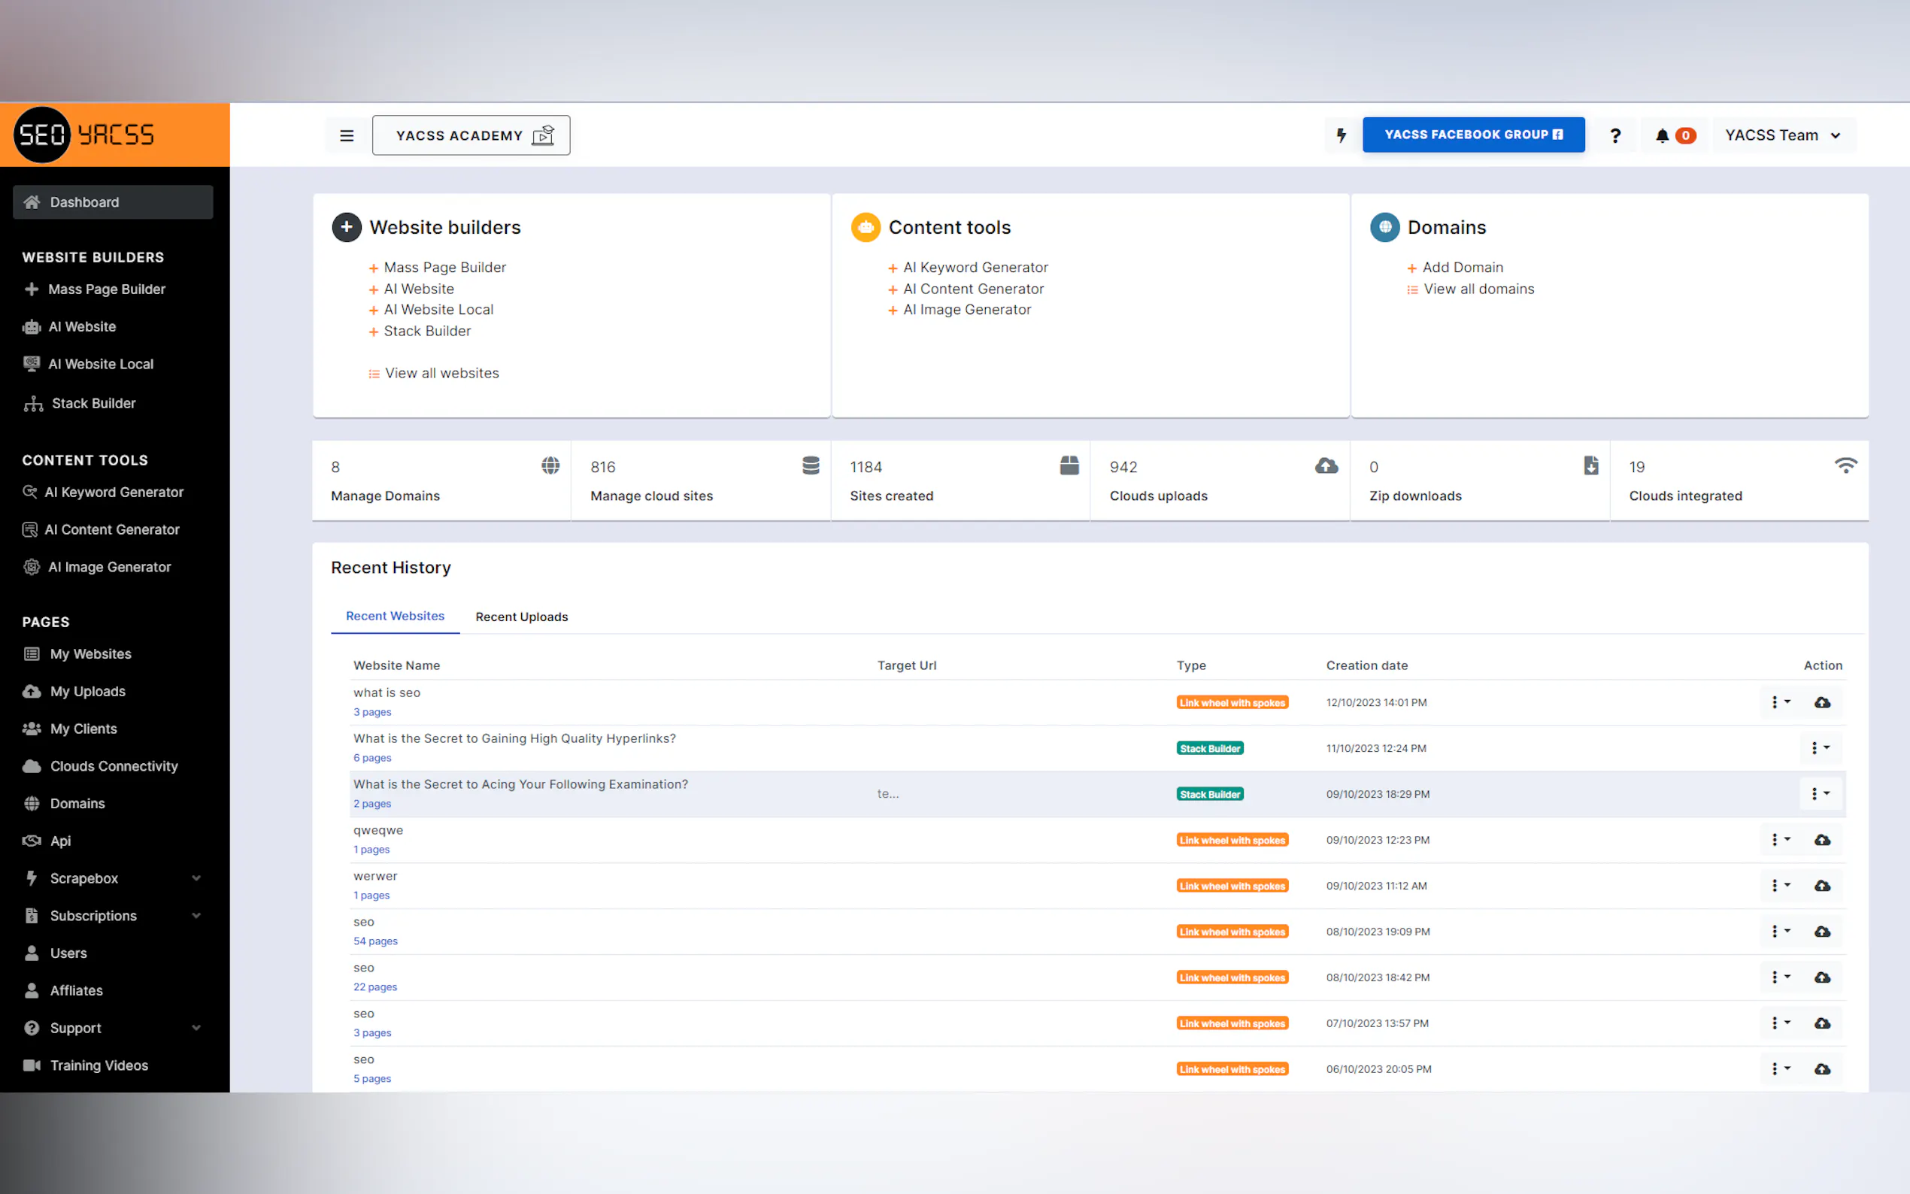Click the lightning bolt icon in header
This screenshot has height=1194, width=1910.
1341,135
